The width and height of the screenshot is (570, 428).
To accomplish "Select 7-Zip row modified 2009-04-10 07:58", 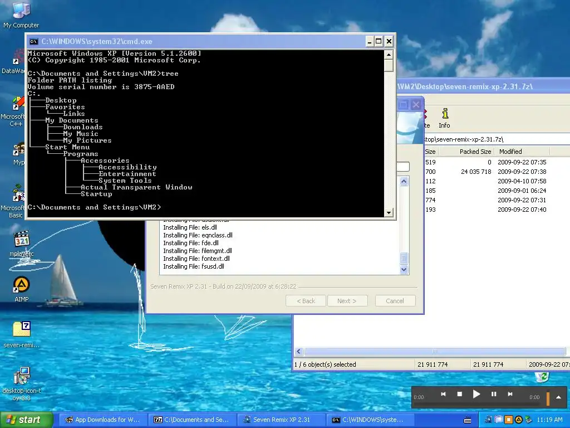I will [497, 181].
